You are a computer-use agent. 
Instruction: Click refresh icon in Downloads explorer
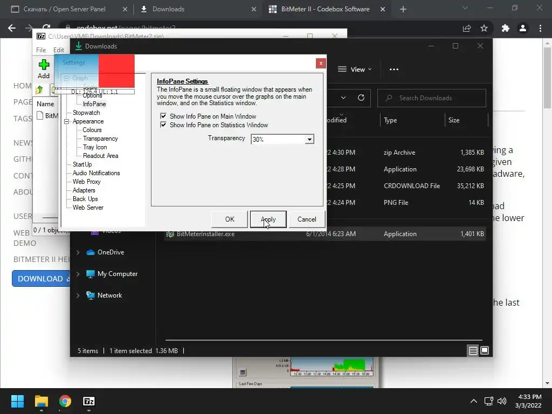[361, 98]
